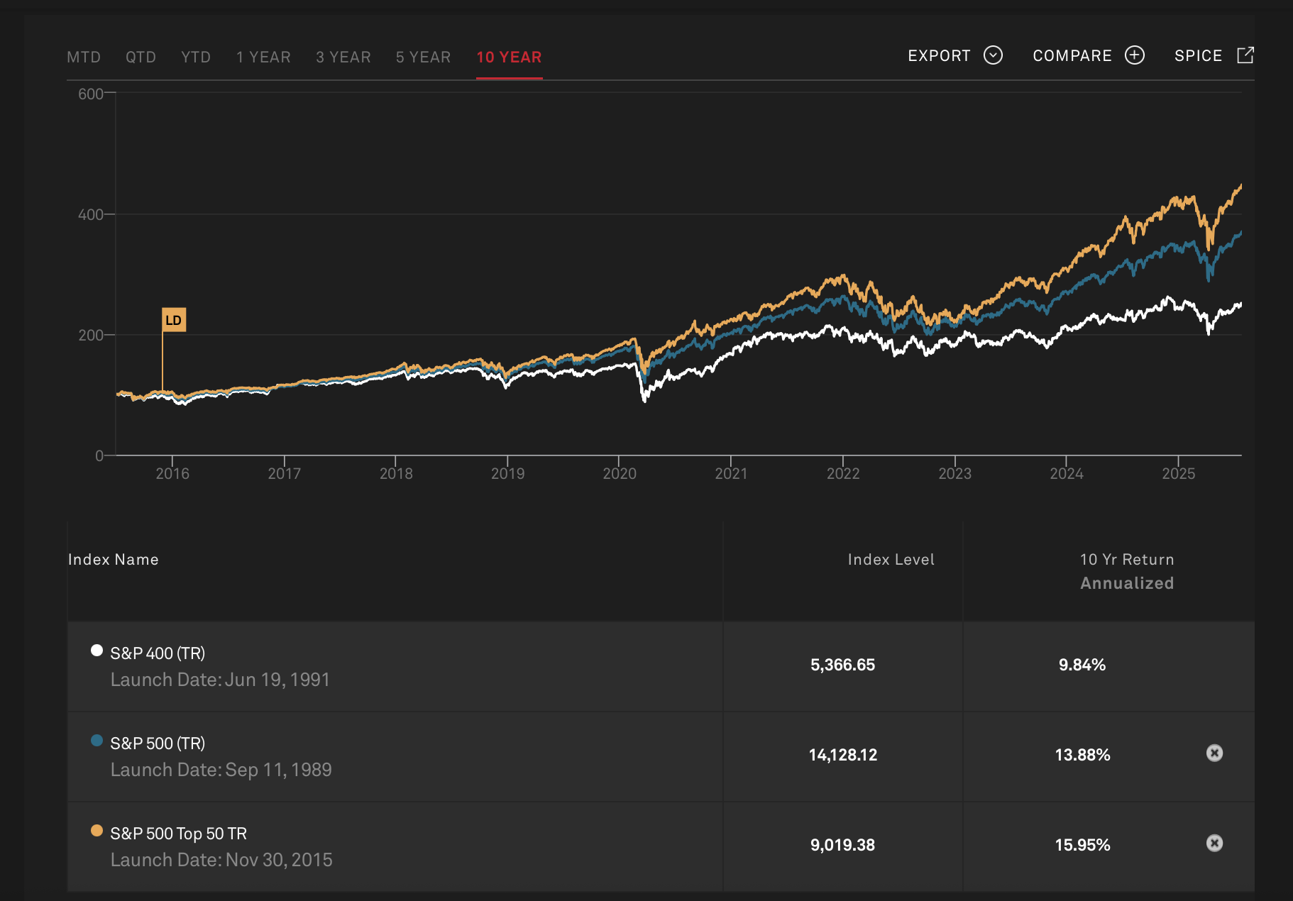Click the 2024 x-axis label
The width and height of the screenshot is (1293, 901).
(1067, 474)
